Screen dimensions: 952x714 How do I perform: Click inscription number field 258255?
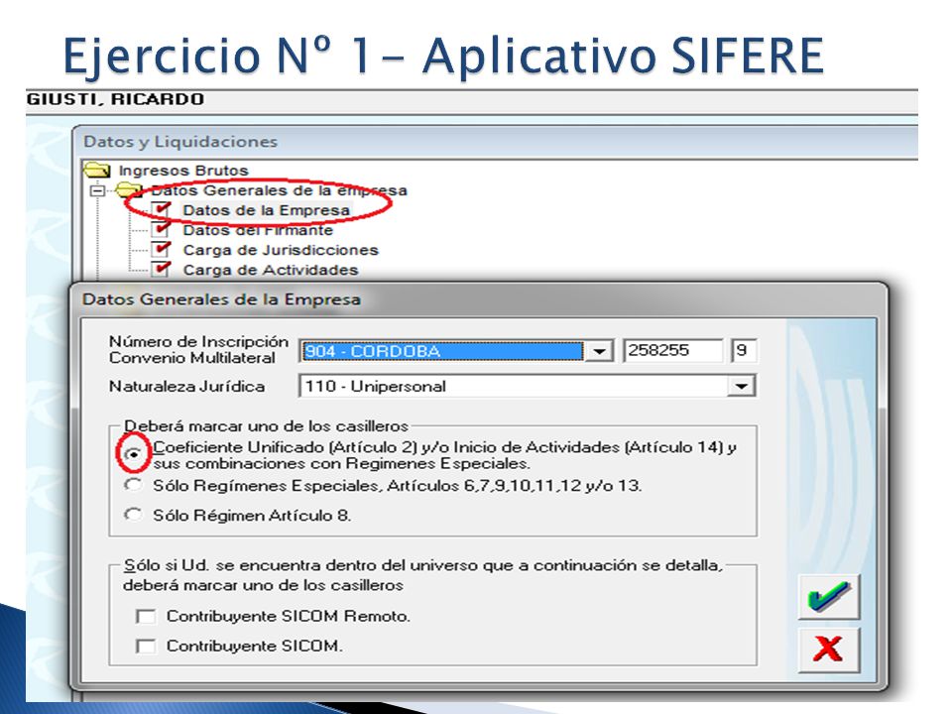[x=673, y=350]
